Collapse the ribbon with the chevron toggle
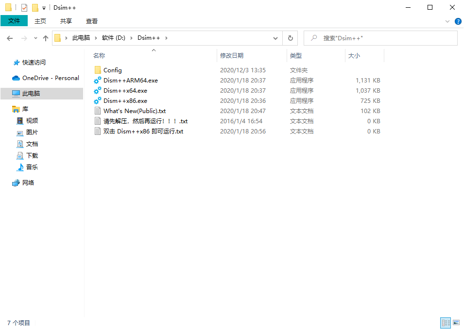Image resolution: width=464 pixels, height=329 pixels. coord(447,21)
